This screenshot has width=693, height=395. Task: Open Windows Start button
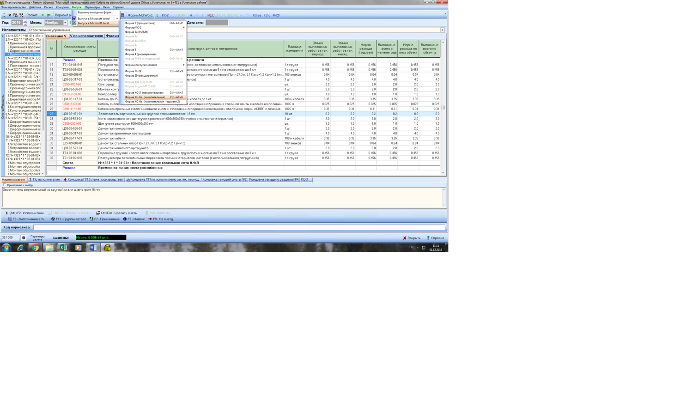(6, 248)
